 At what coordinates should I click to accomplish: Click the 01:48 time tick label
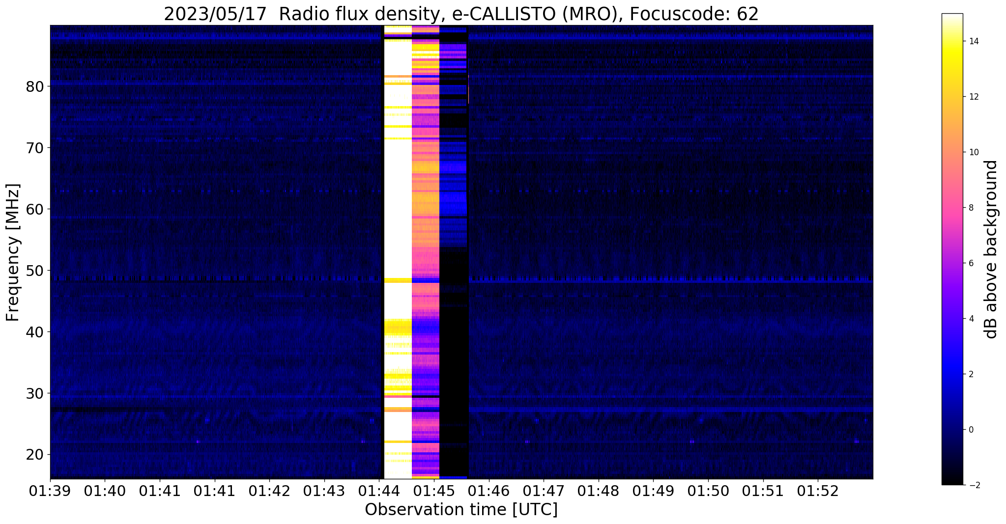(598, 491)
